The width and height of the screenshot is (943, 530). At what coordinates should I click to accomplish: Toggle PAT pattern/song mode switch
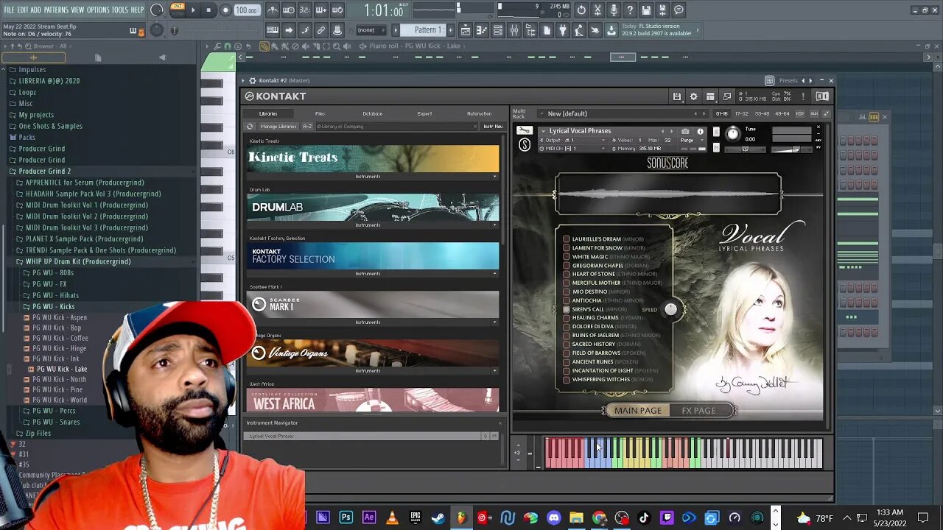pos(178,10)
